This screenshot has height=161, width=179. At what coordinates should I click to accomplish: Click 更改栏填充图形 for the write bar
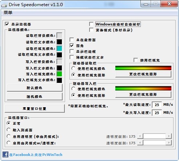pyautogui.click(x=143, y=94)
